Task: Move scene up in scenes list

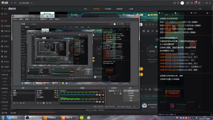Action: pyautogui.click(x=21, y=103)
